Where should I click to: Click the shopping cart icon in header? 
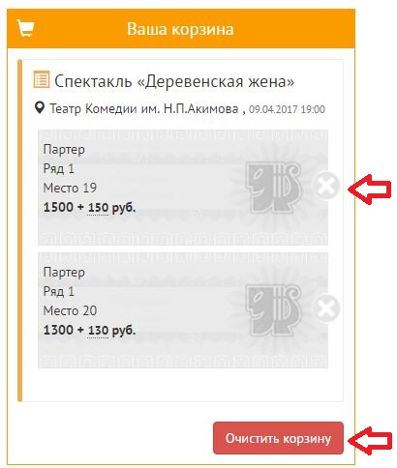[x=25, y=28]
